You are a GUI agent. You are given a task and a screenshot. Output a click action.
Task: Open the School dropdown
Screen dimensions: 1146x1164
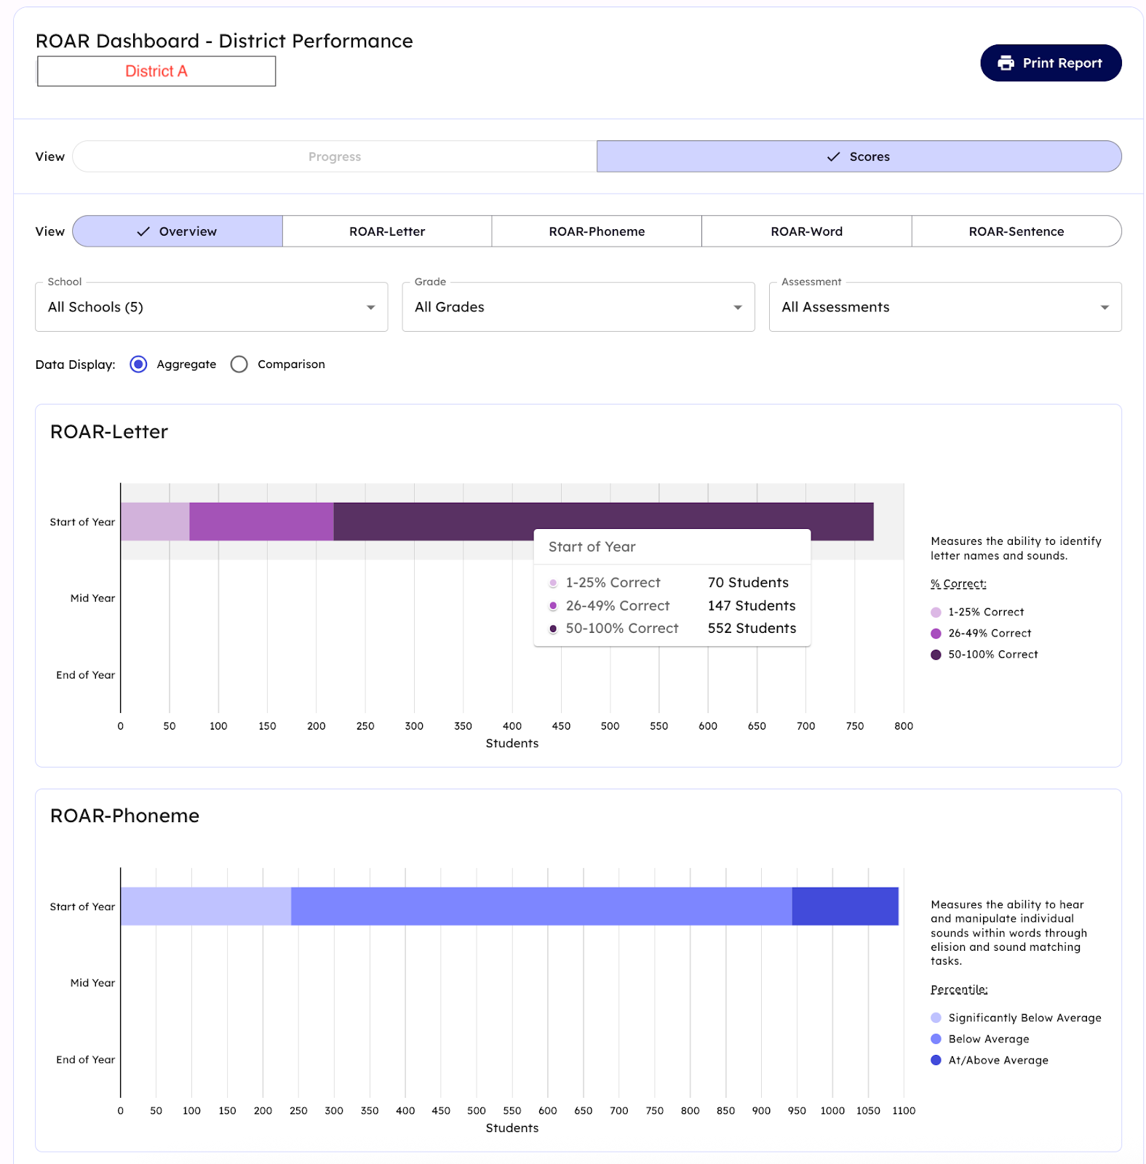[211, 307]
